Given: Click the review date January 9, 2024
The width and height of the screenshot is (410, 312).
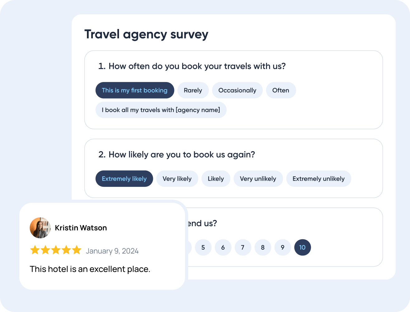Looking at the screenshot, I should (x=112, y=251).
